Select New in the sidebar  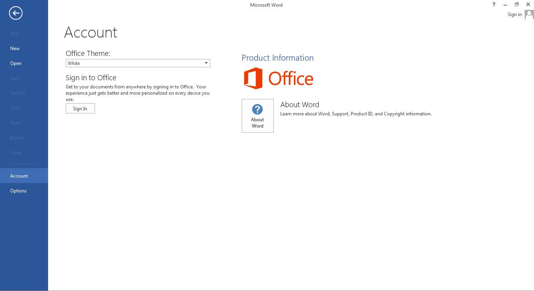click(x=24, y=48)
